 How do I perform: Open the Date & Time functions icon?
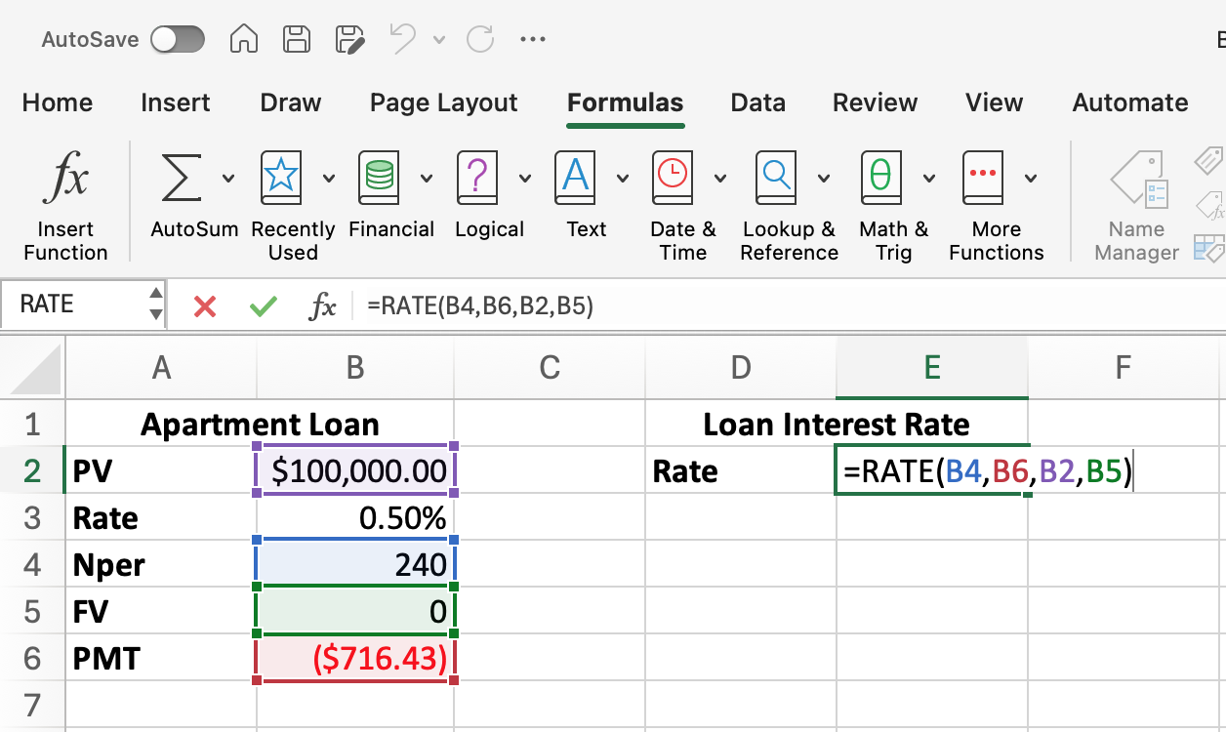click(672, 178)
